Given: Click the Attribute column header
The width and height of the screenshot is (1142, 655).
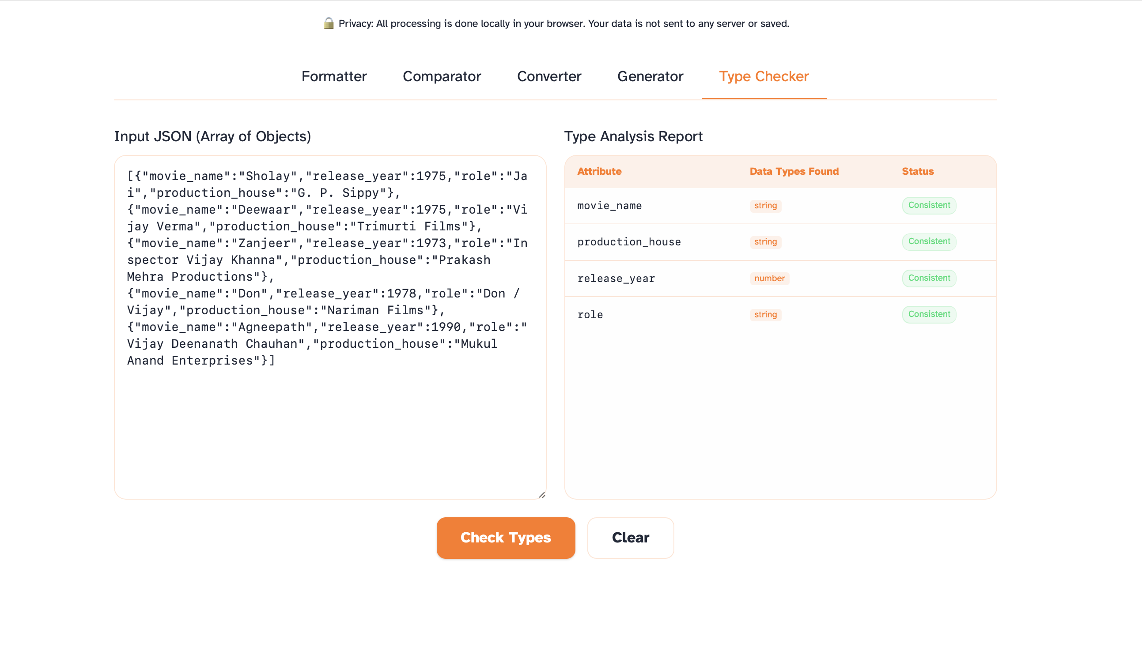Looking at the screenshot, I should pos(599,171).
